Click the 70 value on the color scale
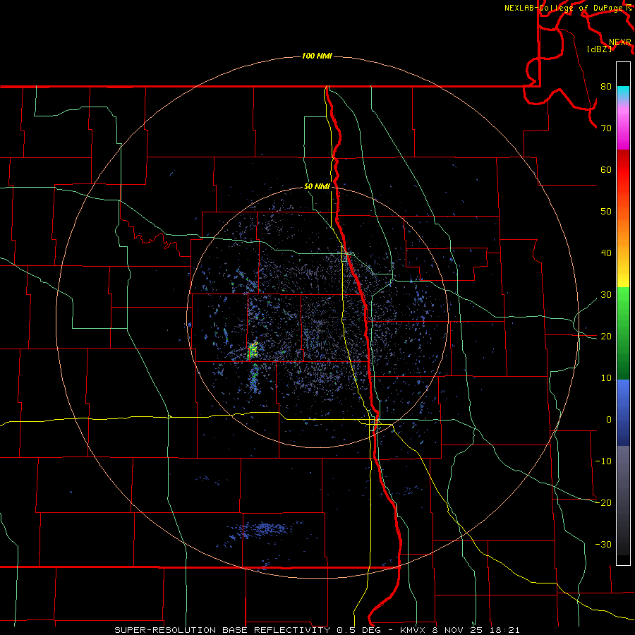Screen dimensions: 635x635 [606, 128]
